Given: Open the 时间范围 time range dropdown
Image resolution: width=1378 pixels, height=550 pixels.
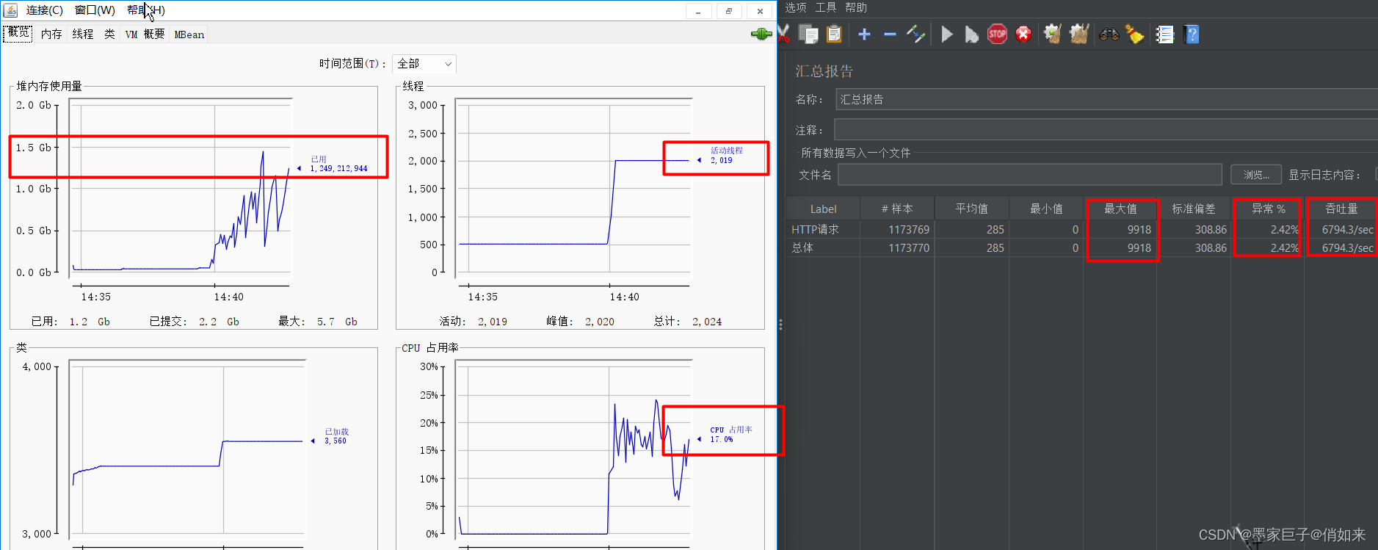Looking at the screenshot, I should (x=424, y=64).
